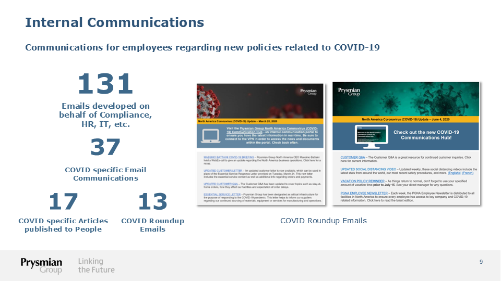This screenshot has height=281, width=501.
Task: Click 'Visit the Prysmian Group North America' hub text
Action: [272, 135]
